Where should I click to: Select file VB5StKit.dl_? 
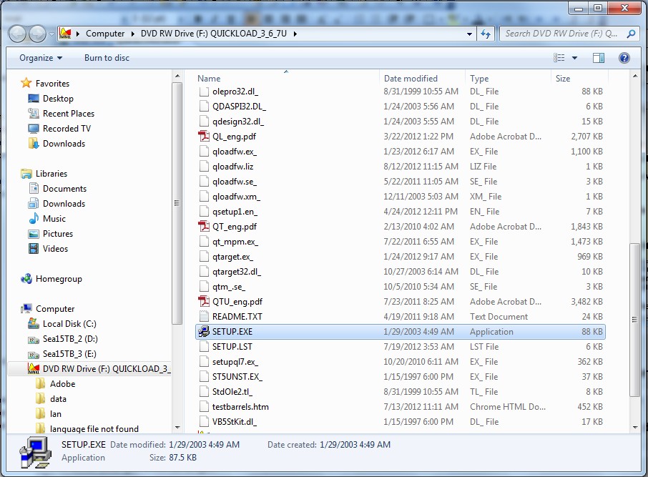(x=235, y=422)
